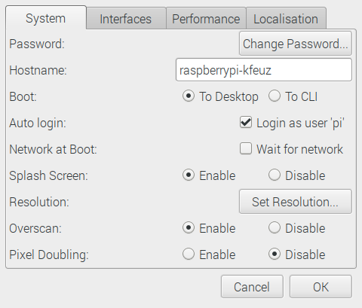
Task: Open the Set Resolution dialog
Action: (x=296, y=202)
